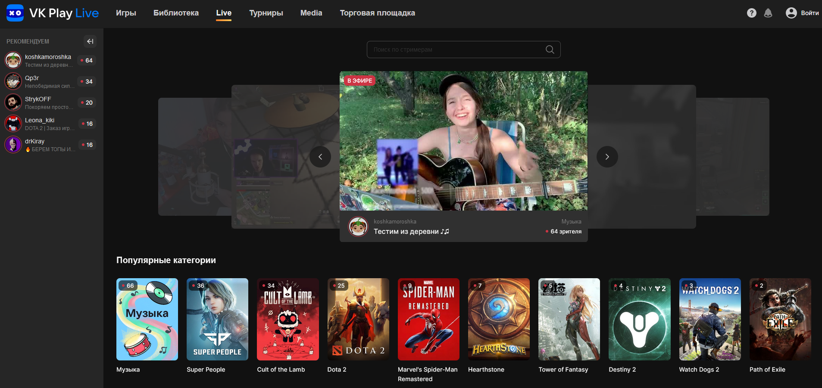Viewport: 822px width, 388px height.
Task: Open the Cult of the Lamb cover
Action: click(x=288, y=319)
